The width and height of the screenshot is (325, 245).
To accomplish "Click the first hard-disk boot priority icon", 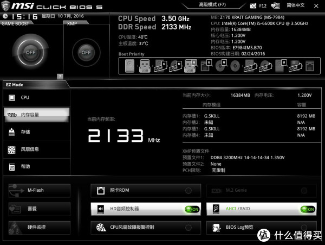I will tap(130, 66).
